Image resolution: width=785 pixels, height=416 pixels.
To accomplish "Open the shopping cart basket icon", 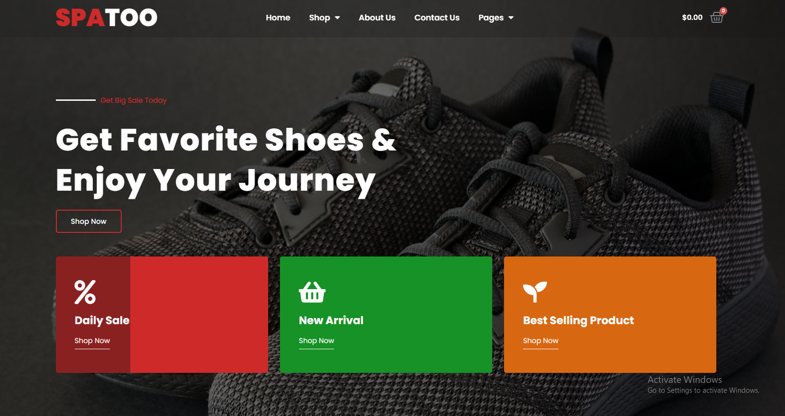I will pos(716,18).
